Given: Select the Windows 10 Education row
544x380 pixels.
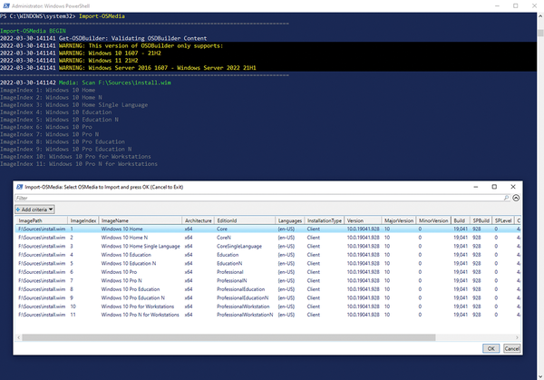Looking at the screenshot, I should (267, 255).
